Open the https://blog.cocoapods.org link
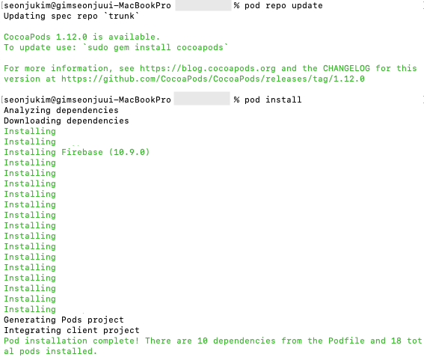This screenshot has width=424, height=357. (208, 68)
